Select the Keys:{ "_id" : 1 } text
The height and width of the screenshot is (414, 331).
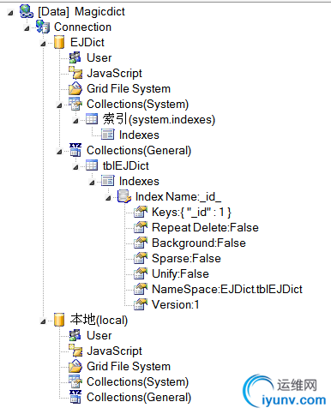click(191, 213)
